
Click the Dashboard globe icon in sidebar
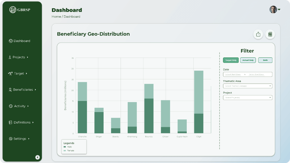click(x=11, y=41)
